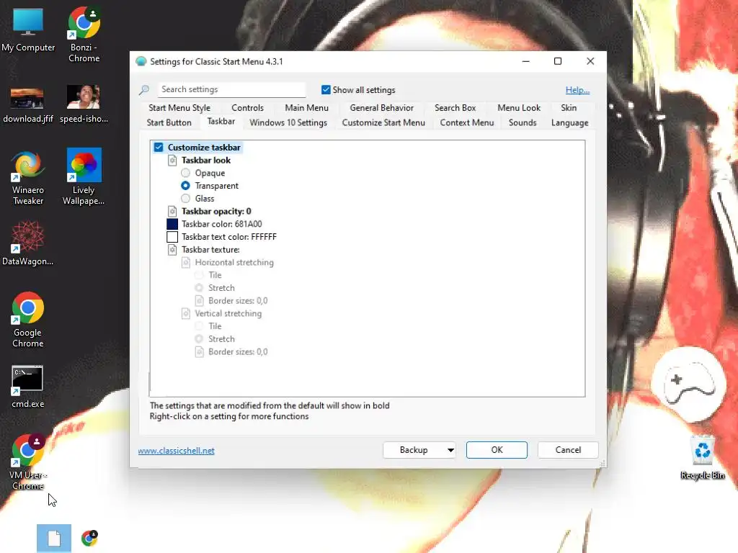Select the Taskbar texture setting row
This screenshot has height=553, width=738.
211,250
